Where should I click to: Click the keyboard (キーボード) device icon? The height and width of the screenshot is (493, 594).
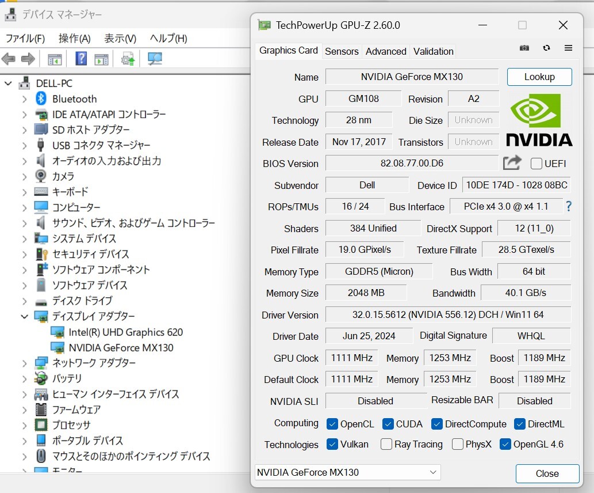41,192
